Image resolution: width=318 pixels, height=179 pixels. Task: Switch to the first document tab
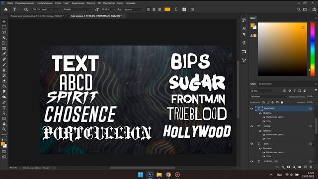(37, 16)
